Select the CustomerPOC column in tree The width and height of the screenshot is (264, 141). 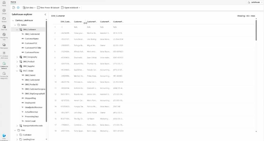(31, 43)
